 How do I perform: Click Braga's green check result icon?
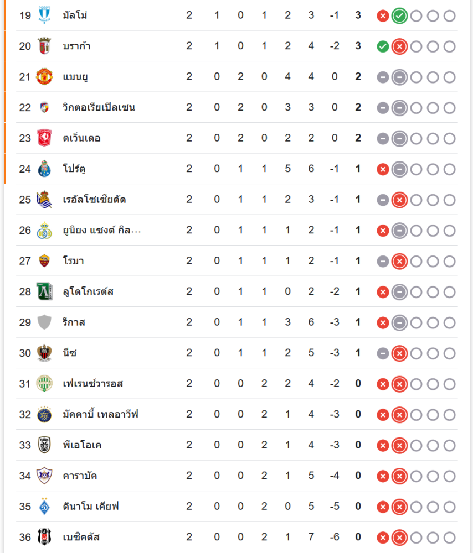pos(382,46)
